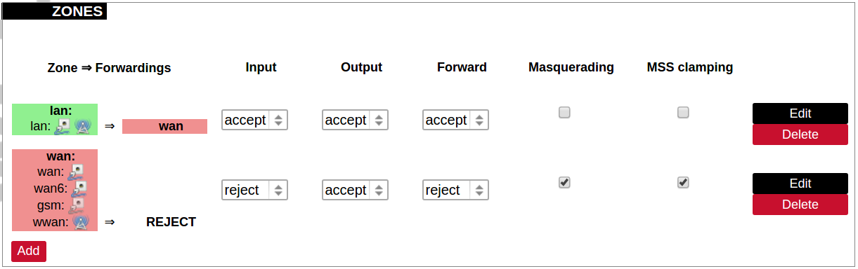
Task: Enable Masquerading for the lan zone
Action: click(564, 112)
